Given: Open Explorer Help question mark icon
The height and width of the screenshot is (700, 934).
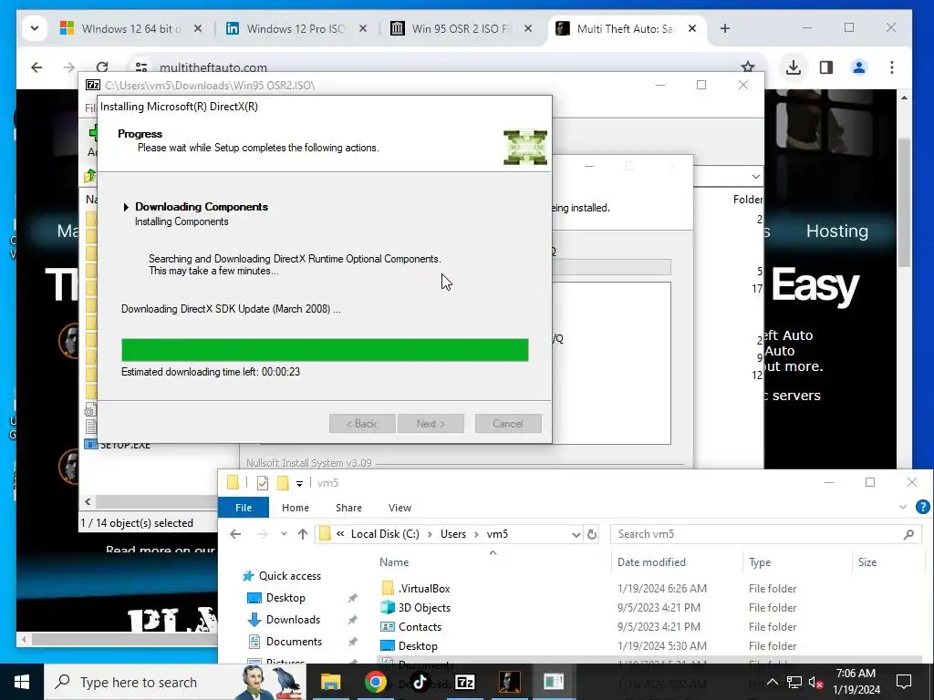Looking at the screenshot, I should pos(922,507).
